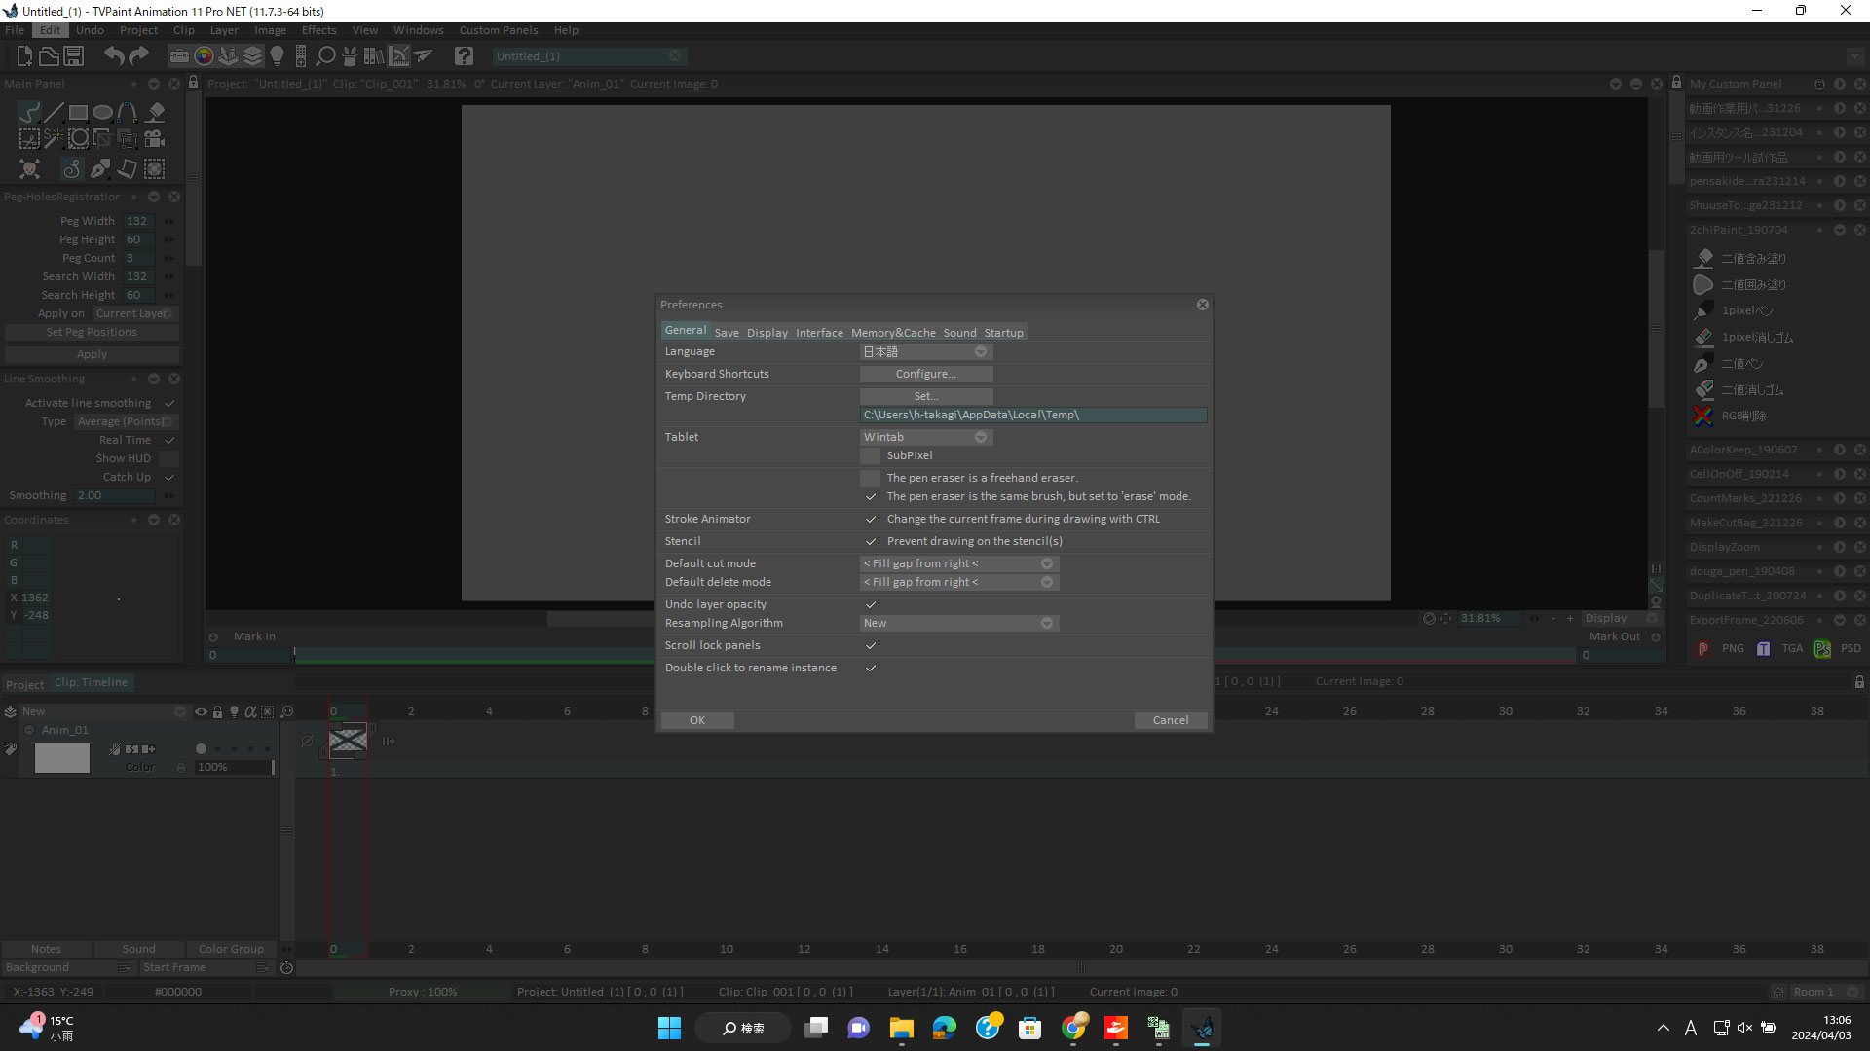Click the magnifier zoom icon in toolbar
The height and width of the screenshot is (1051, 1870).
pos(326,56)
